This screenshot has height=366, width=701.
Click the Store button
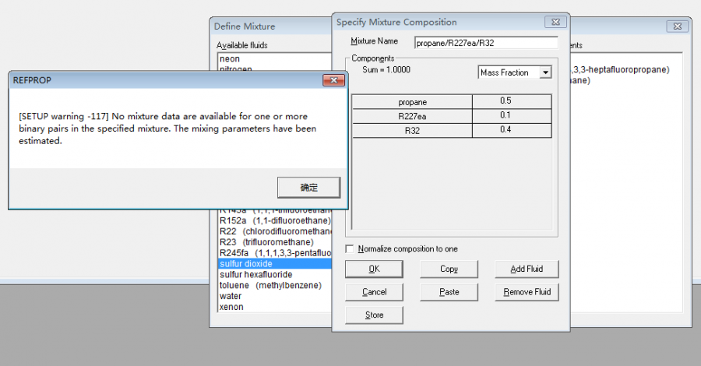click(x=374, y=315)
